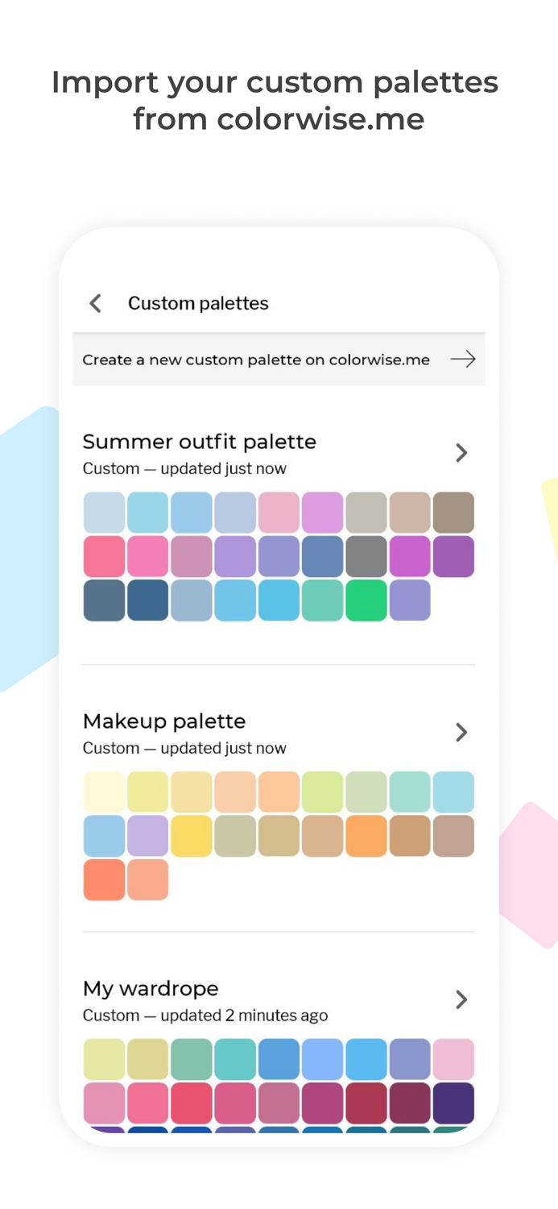Select the hot pink swatch in Summer outfit palette
Viewport: 558px width, 1209px height.
[104, 555]
